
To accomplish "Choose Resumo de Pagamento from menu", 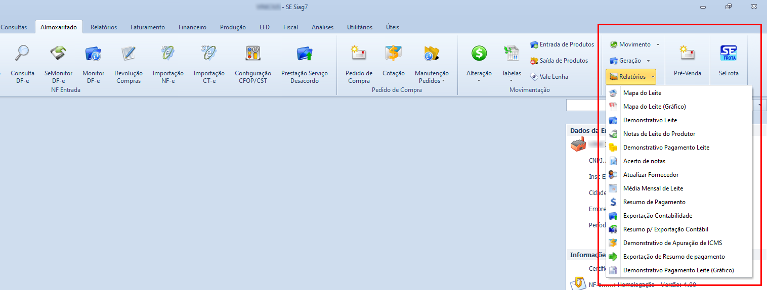I will click(654, 202).
